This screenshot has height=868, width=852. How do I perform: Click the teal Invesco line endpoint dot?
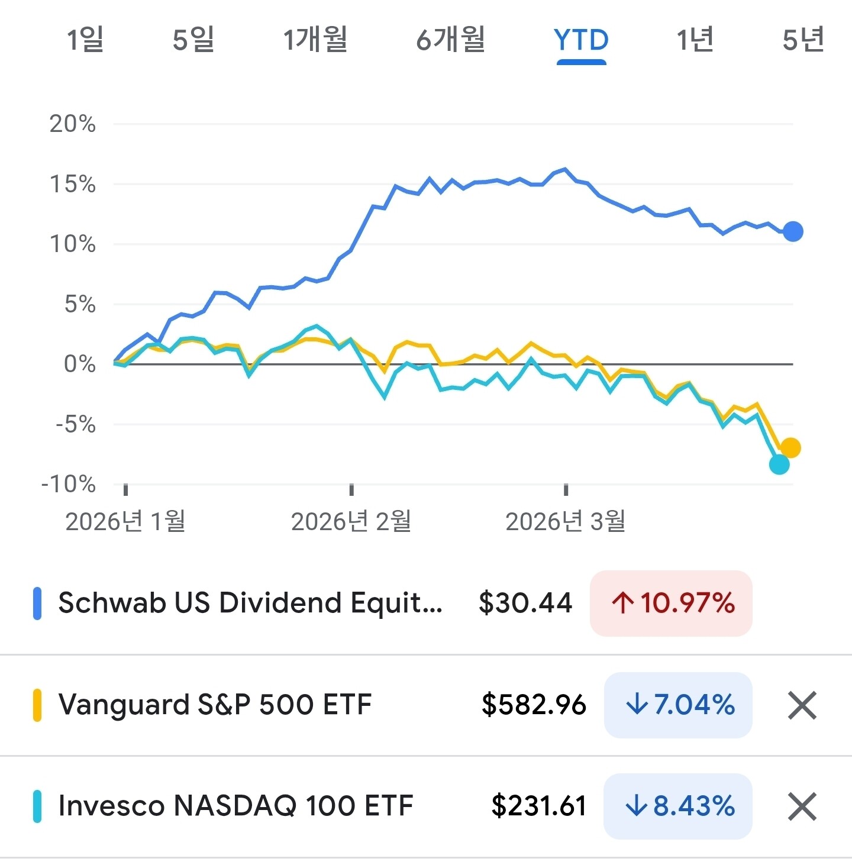[779, 464]
